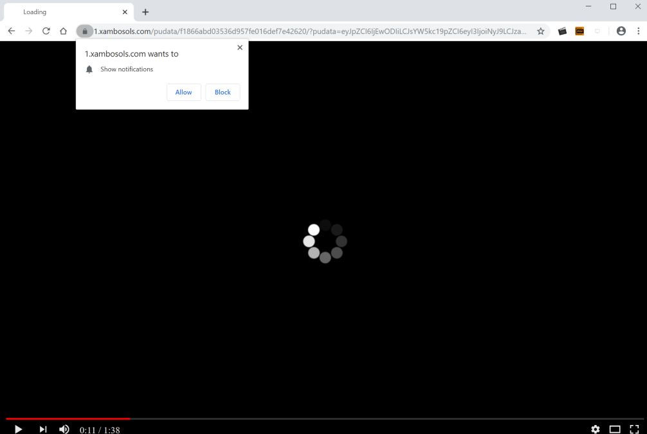Click the bell icon beside Show notifications
This screenshot has width=647, height=434.
89,69
